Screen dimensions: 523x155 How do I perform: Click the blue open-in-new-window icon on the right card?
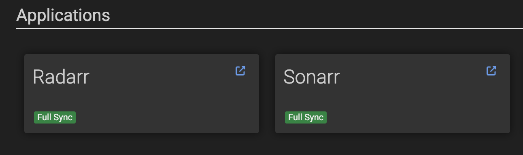(x=491, y=71)
